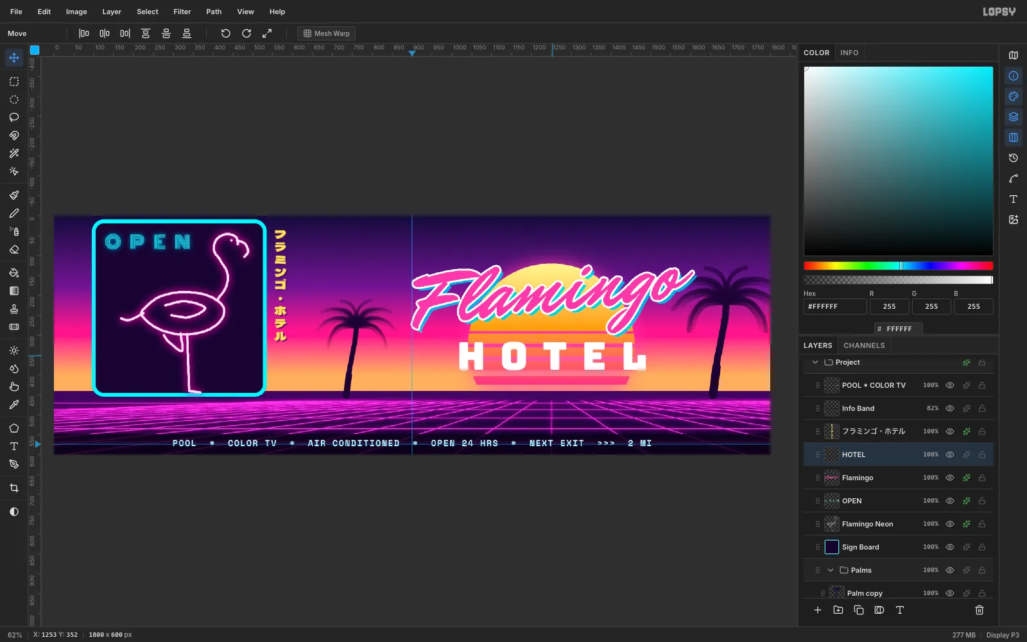1027x642 pixels.
Task: Select the Gradient tool
Action: [x=14, y=291]
